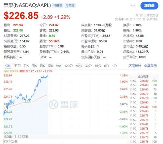Click 全屏显示 fullscreen display link

point(150,66)
